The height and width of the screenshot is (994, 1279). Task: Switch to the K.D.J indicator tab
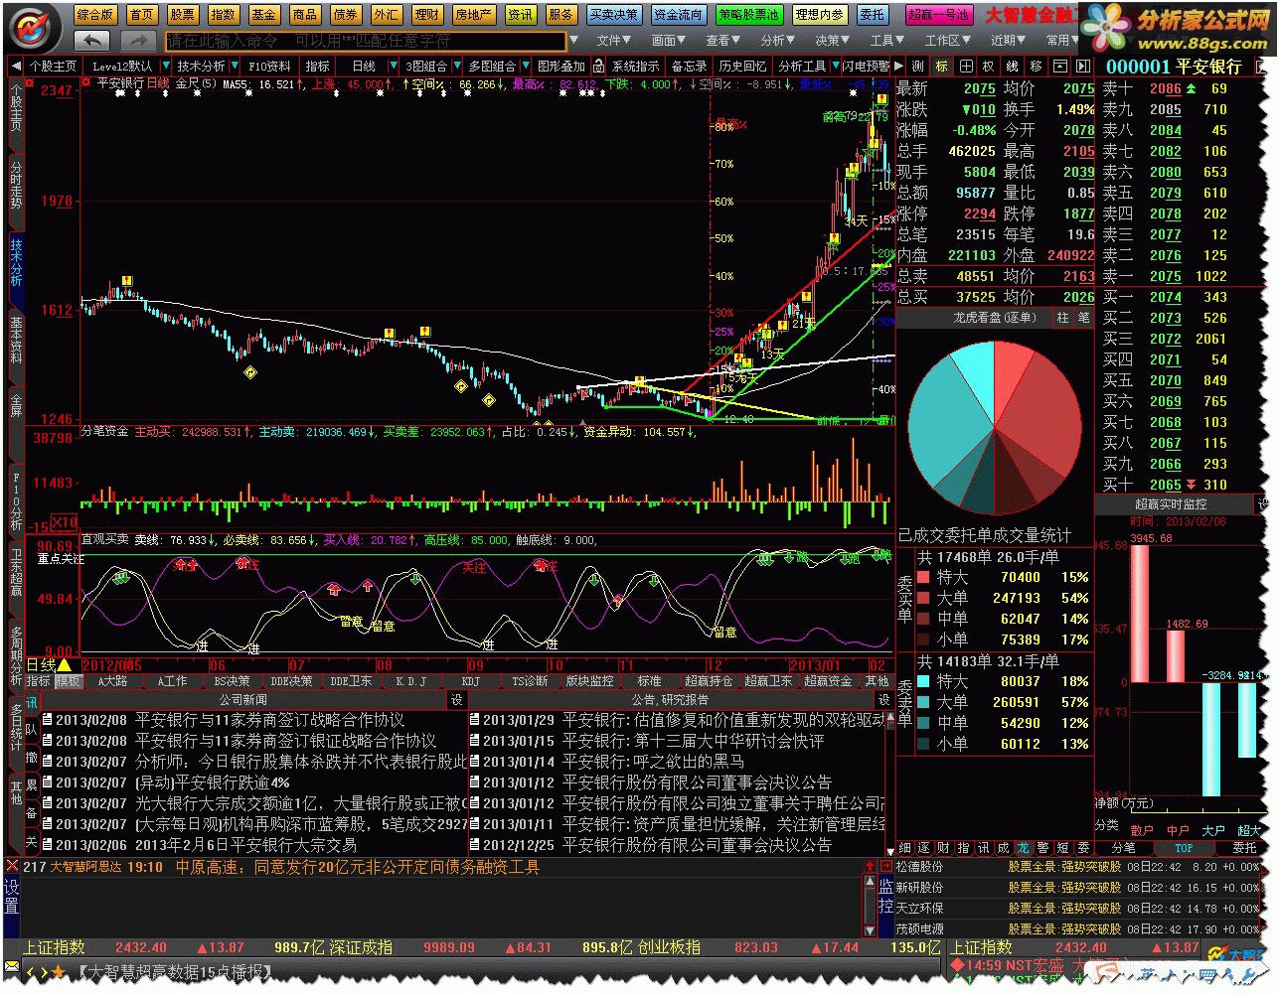(410, 681)
